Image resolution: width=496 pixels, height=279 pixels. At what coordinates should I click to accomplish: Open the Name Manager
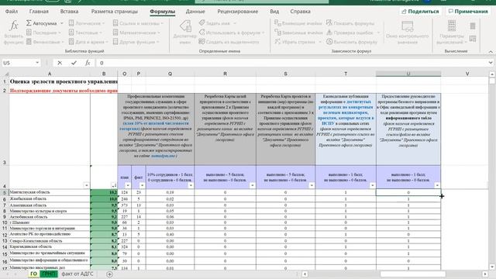pos(184,33)
